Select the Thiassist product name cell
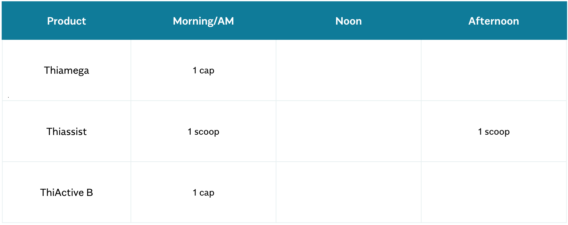The width and height of the screenshot is (568, 225). [66, 132]
